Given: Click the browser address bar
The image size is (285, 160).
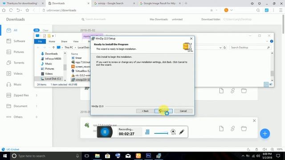Looking at the screenshot, I should [x=126, y=10].
